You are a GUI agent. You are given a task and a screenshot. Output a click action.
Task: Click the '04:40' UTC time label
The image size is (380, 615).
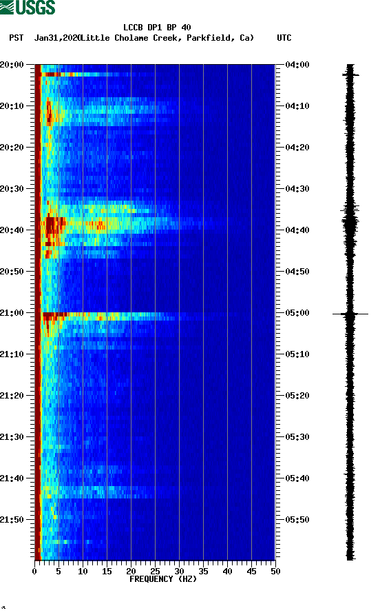click(x=297, y=230)
